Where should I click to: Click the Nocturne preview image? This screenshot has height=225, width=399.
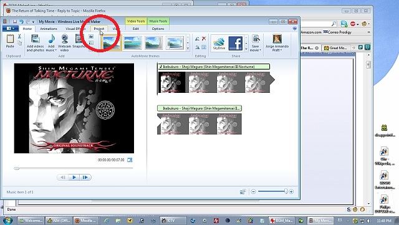coord(74,108)
